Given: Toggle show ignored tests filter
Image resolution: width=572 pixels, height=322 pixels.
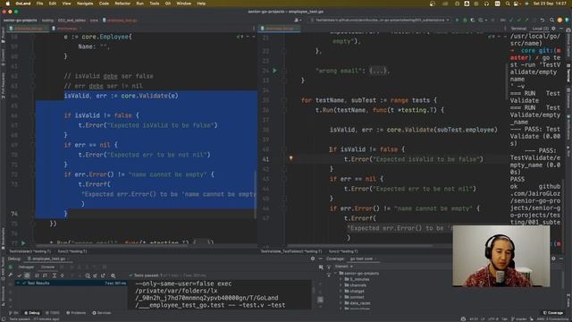Looking at the screenshot, I should [28, 275].
